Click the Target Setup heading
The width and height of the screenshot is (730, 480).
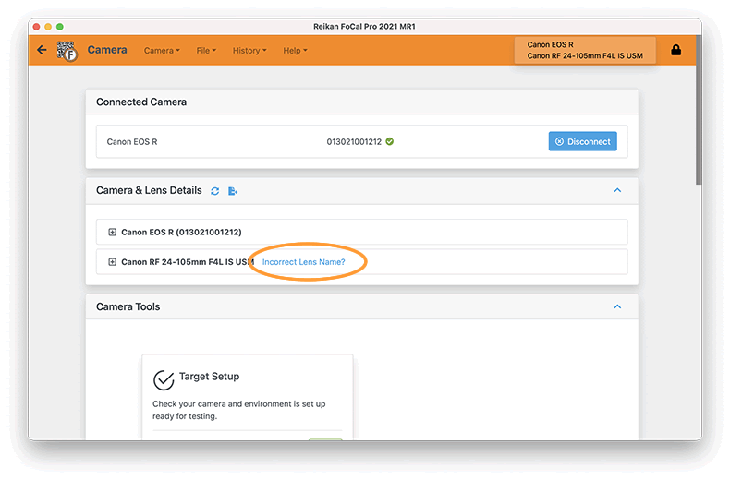click(x=209, y=377)
